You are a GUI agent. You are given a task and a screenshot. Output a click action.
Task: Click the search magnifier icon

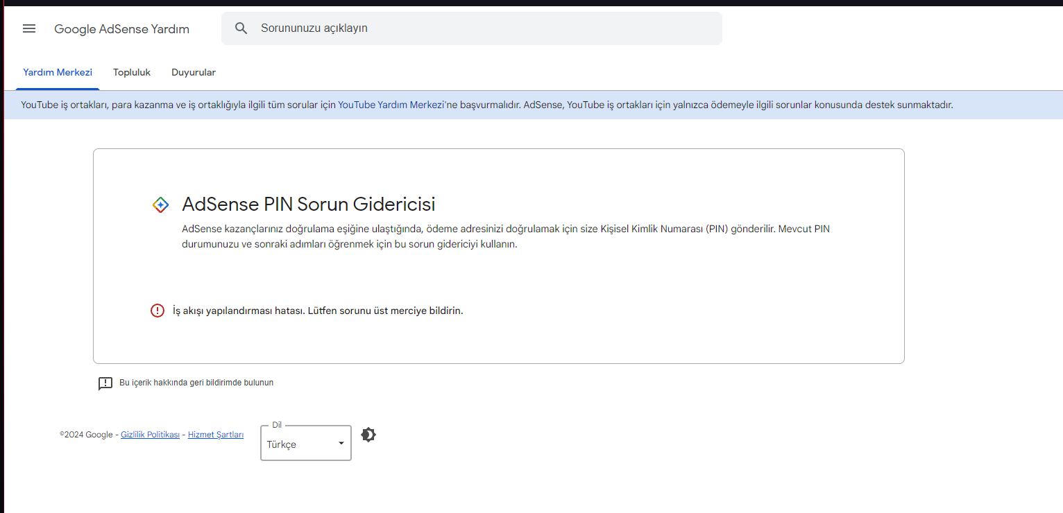click(x=241, y=28)
